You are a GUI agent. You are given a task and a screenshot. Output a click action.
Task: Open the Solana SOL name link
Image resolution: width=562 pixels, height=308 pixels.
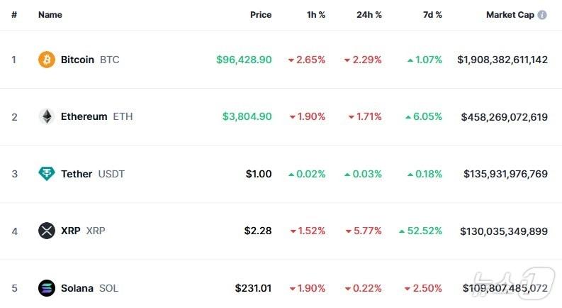(x=89, y=288)
